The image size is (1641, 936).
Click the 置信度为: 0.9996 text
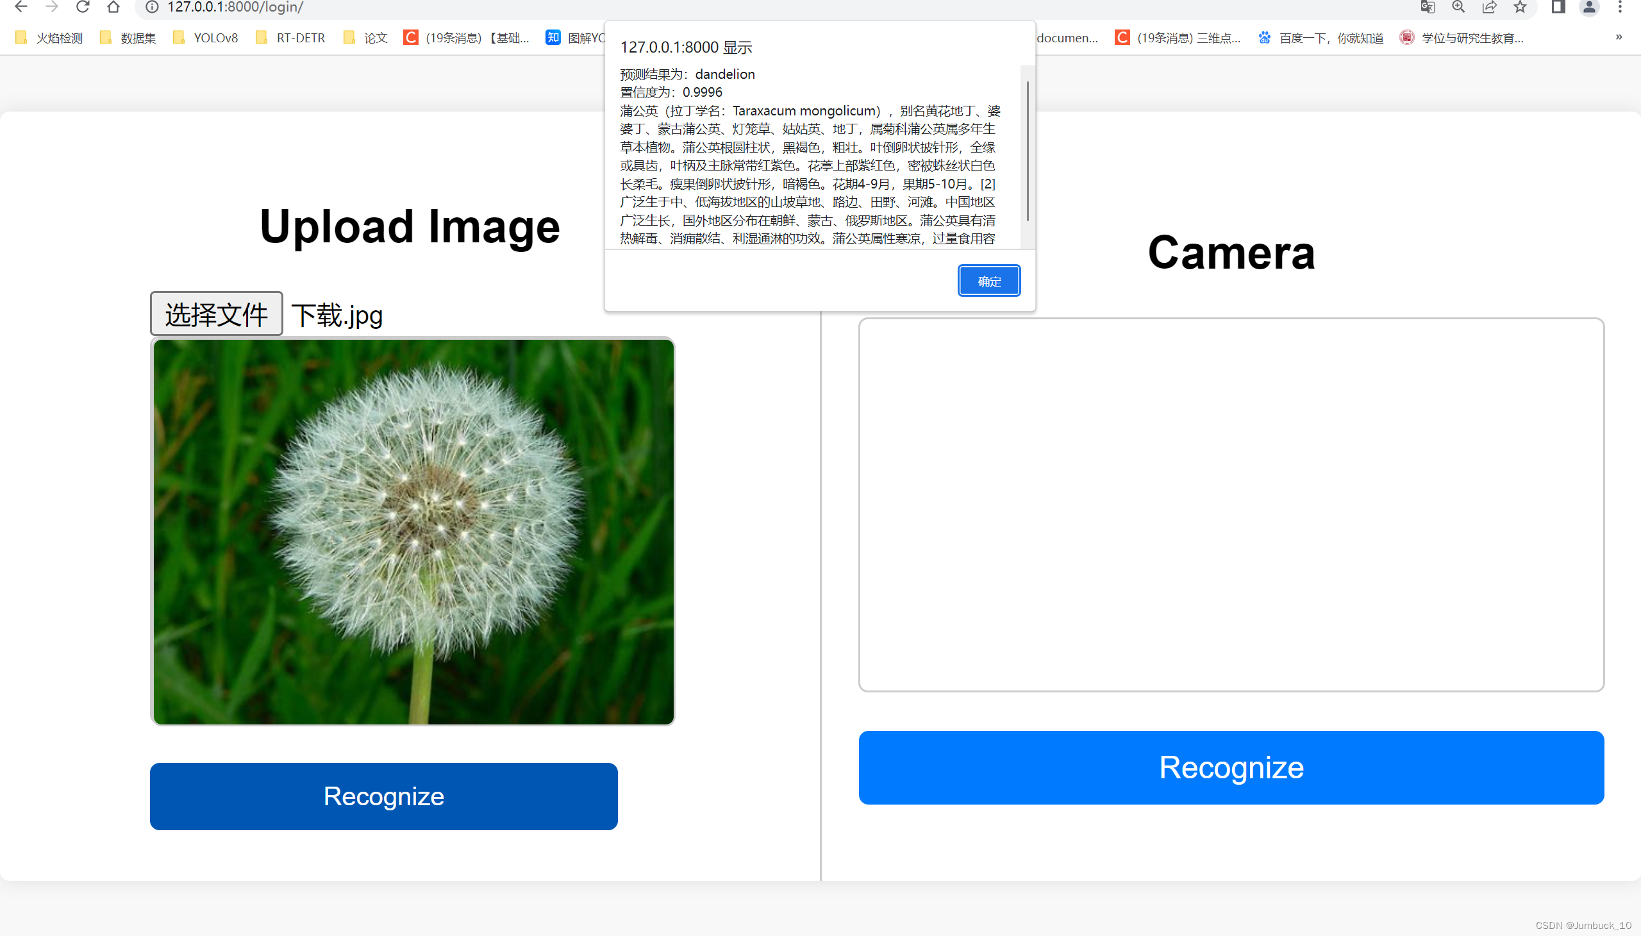click(671, 92)
